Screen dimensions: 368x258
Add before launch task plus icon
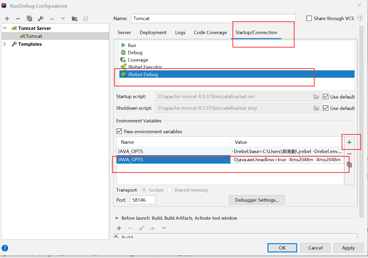119,228
